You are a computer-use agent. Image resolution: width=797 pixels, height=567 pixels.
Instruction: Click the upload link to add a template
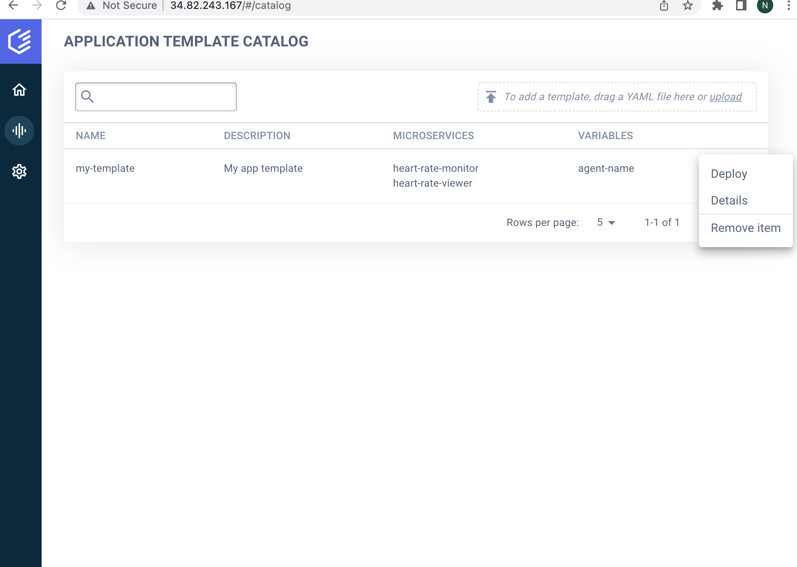(x=725, y=96)
